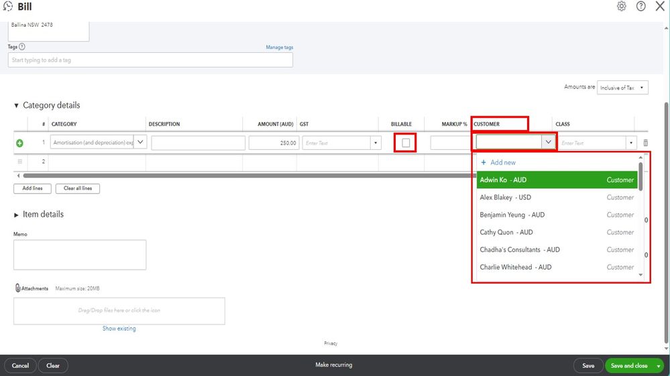Viewport: 670px width, 376px height.
Task: Focus the Customer input field
Action: coord(509,142)
